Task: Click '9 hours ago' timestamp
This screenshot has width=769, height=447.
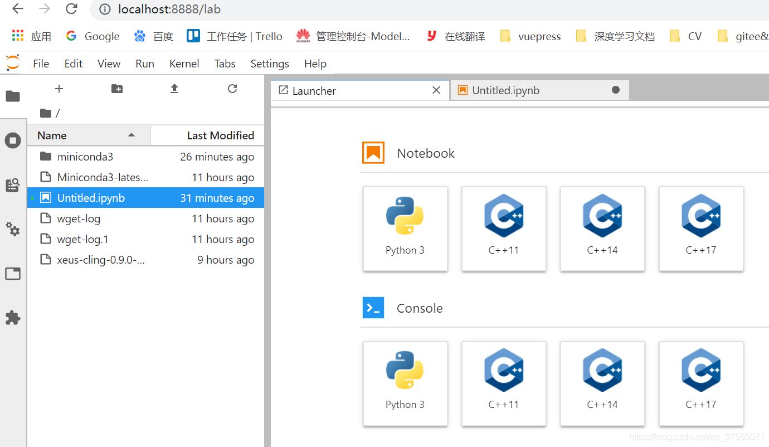Action: 226,260
